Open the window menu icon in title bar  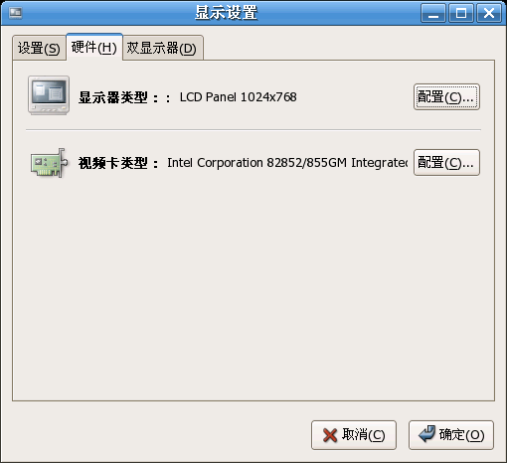15,13
